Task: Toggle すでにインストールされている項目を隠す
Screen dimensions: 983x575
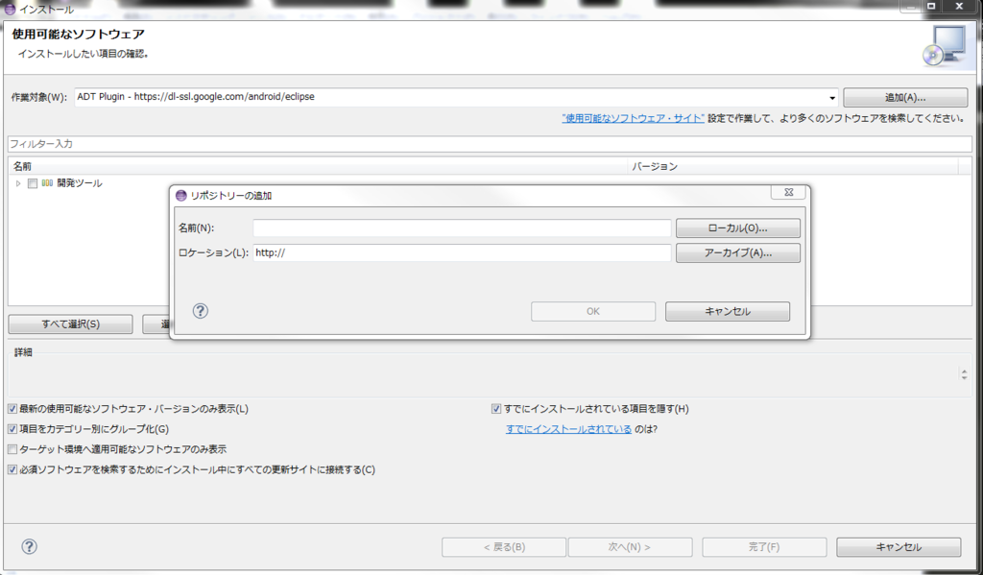Action: click(x=495, y=408)
